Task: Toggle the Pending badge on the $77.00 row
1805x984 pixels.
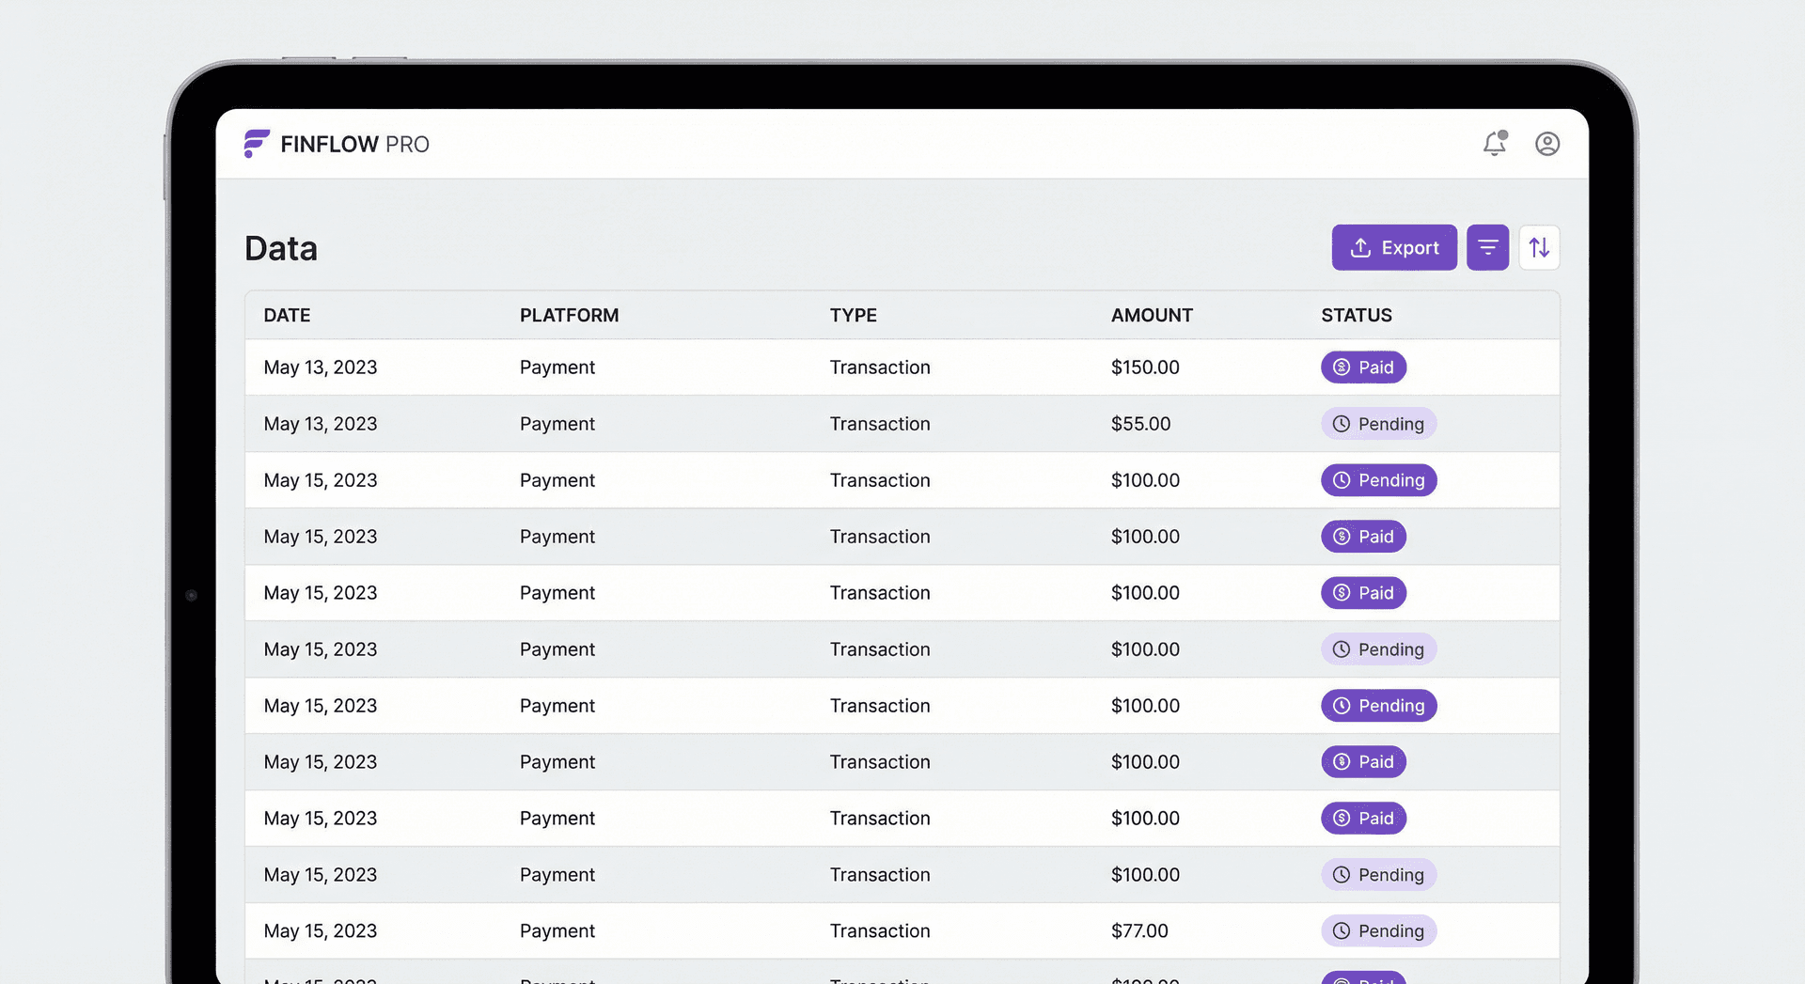Action: coord(1378,930)
